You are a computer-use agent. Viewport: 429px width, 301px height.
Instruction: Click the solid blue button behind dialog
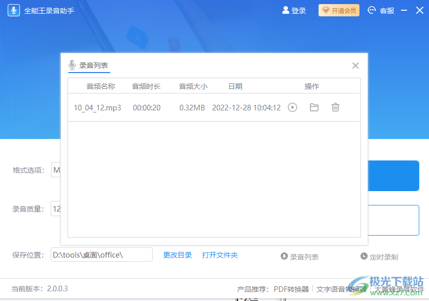pyautogui.click(x=393, y=176)
